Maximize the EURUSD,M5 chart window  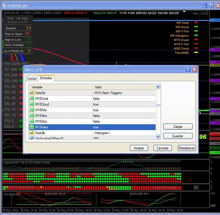(x=211, y=6)
